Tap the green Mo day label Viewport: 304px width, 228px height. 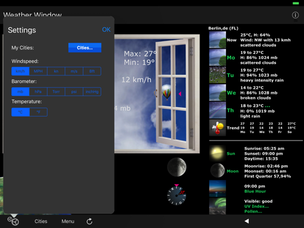(x=231, y=58)
